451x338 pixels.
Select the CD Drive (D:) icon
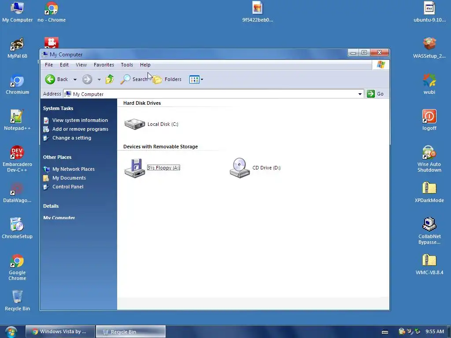(x=240, y=168)
